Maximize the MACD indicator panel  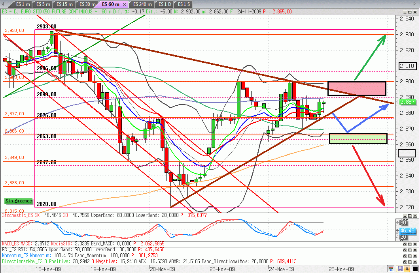pos(410,244)
